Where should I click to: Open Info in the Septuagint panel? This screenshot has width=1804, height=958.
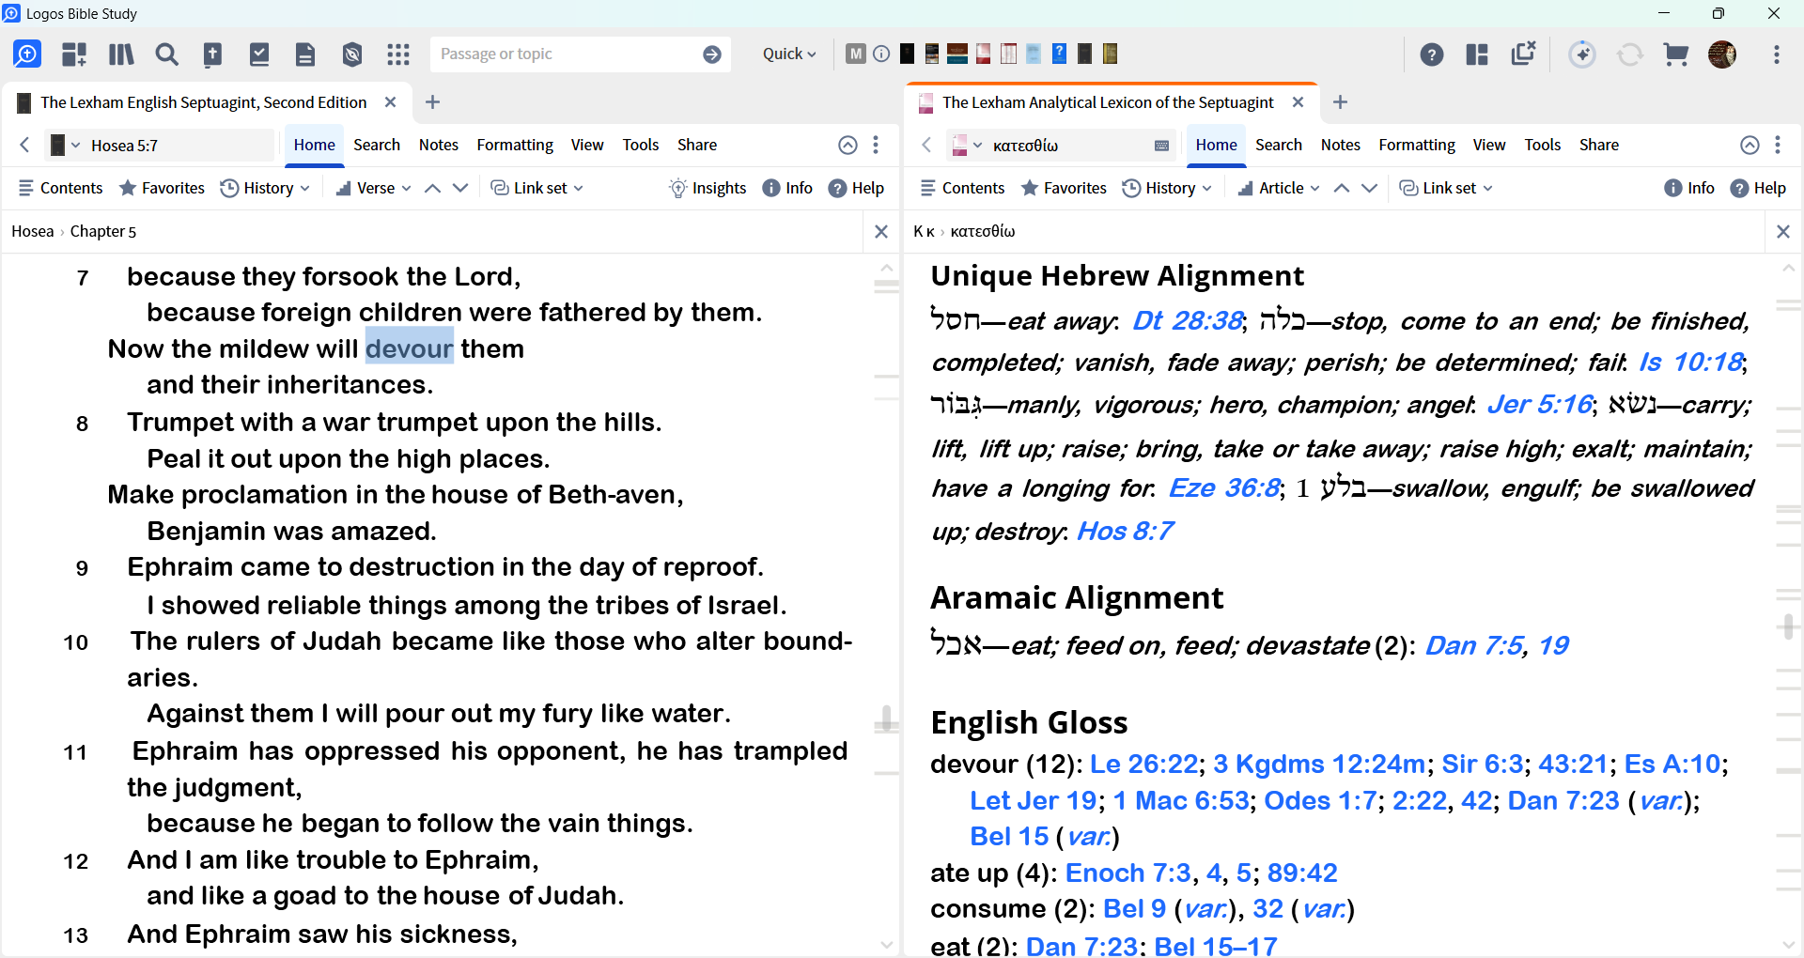[787, 188]
